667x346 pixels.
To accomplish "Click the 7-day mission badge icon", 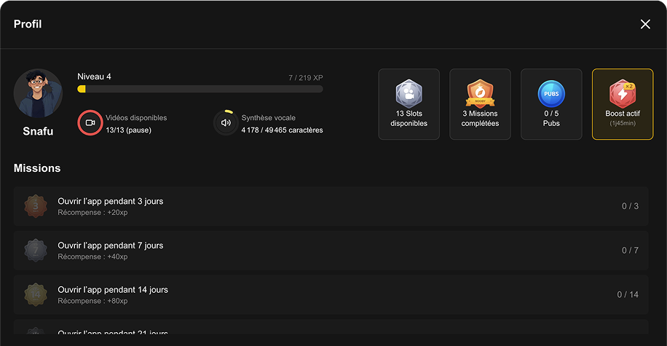I will (x=35, y=251).
